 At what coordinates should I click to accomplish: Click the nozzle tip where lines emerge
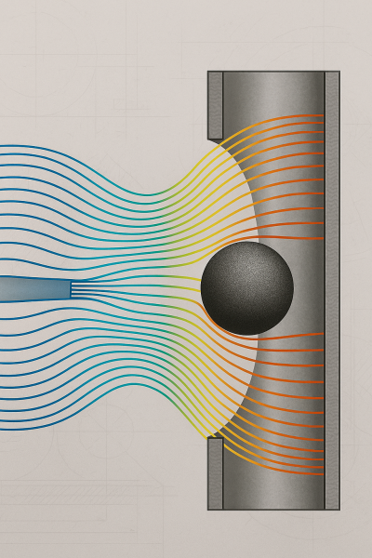[71, 290]
